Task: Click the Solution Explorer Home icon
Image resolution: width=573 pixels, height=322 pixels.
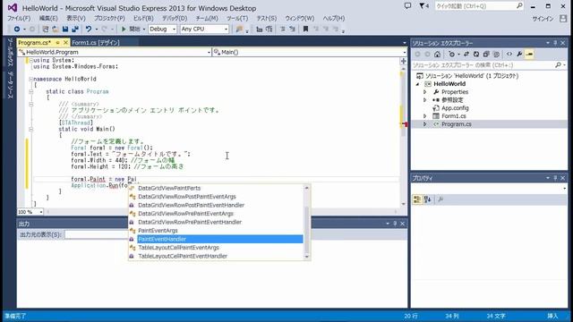Action: point(438,54)
